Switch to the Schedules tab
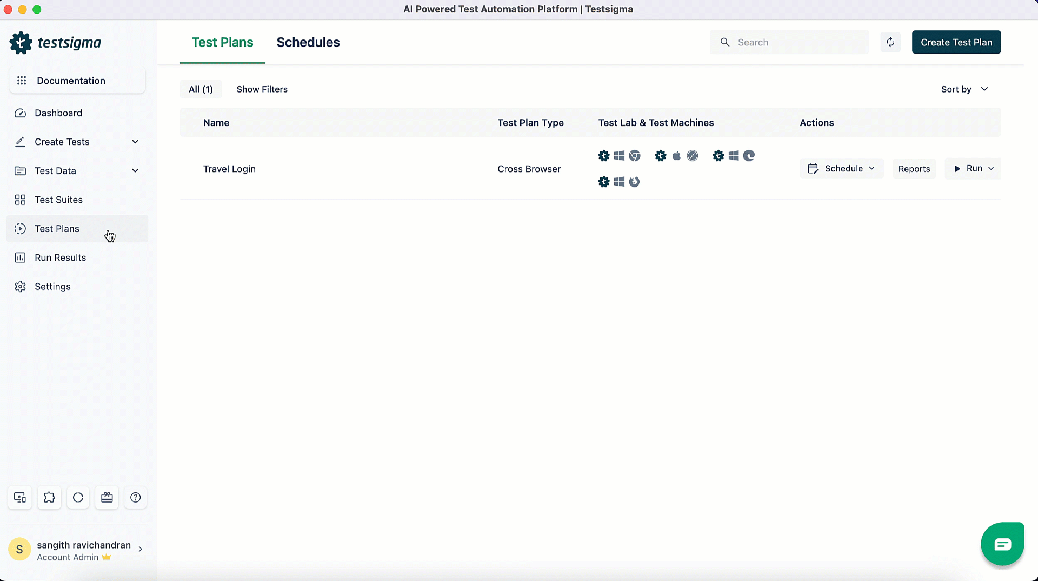 (308, 42)
